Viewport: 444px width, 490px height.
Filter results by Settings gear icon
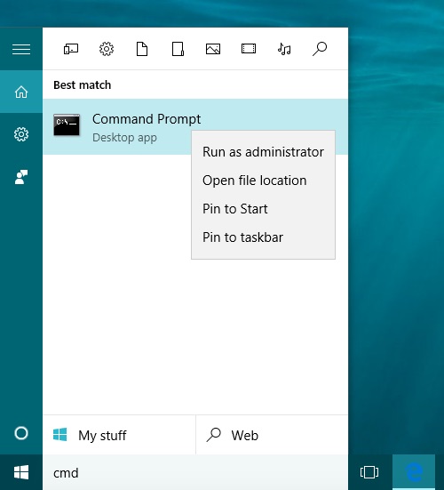pos(107,49)
